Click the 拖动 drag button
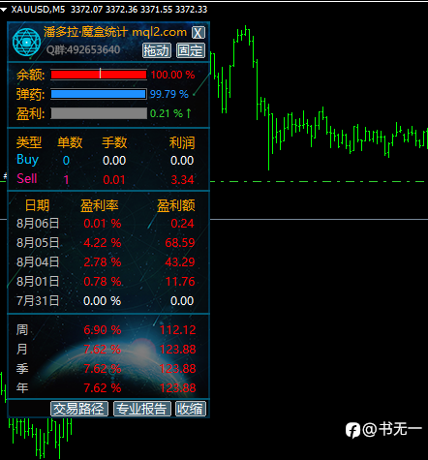Viewport: 428px width, 460px height. pyautogui.click(x=157, y=50)
